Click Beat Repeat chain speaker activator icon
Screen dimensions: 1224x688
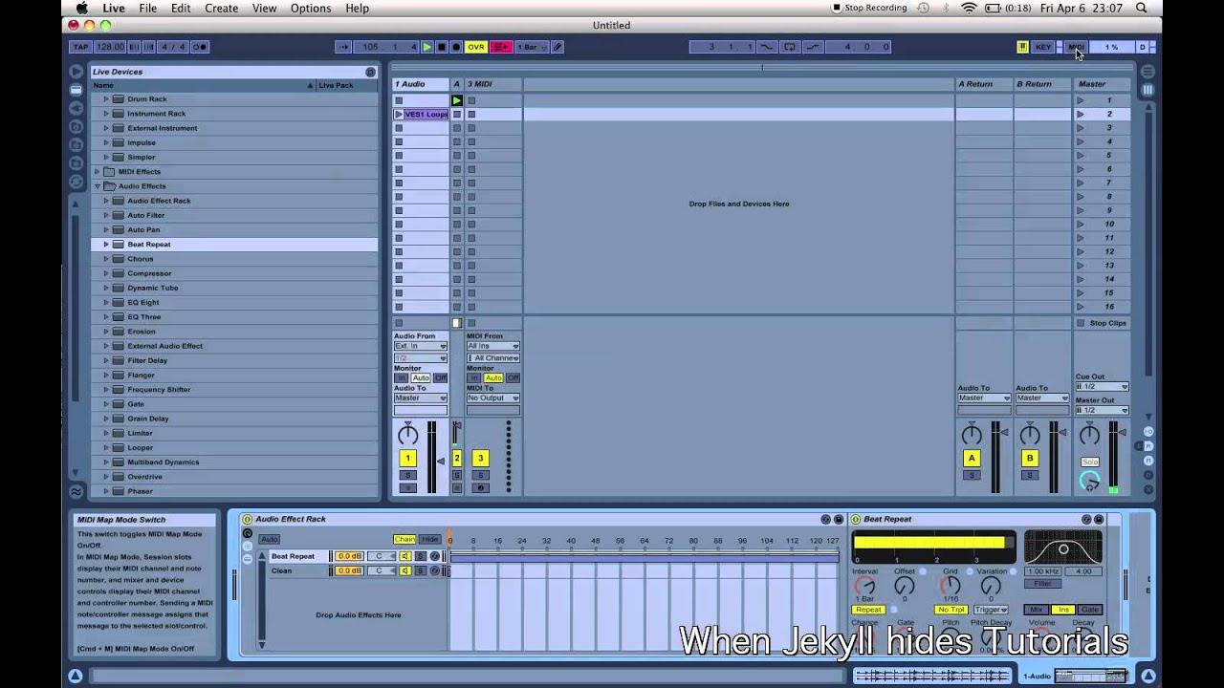(404, 556)
